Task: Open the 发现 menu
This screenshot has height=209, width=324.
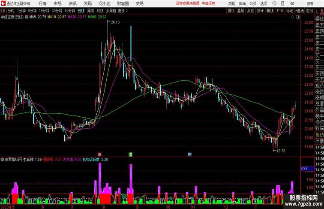Action: click(x=87, y=3)
